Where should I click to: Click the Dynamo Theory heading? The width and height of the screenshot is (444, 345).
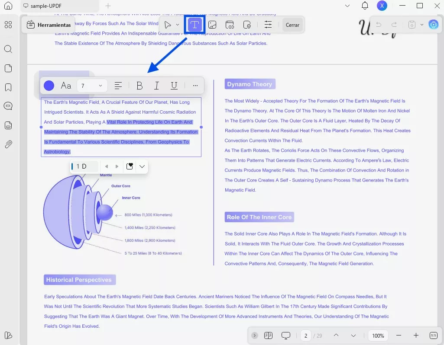tap(250, 84)
